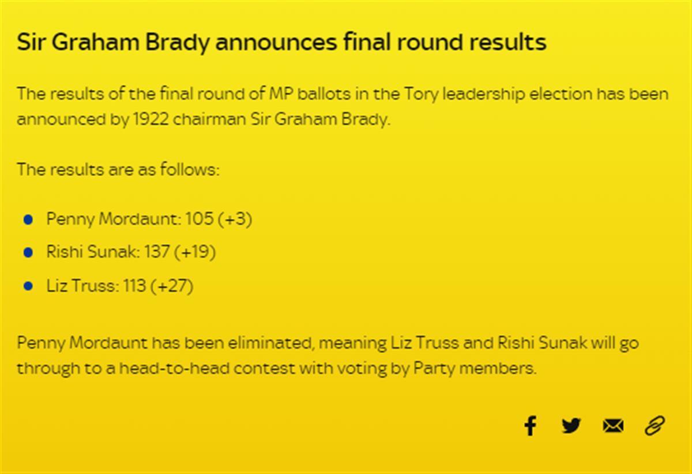Share the post via email envelope icon
692x474 pixels.
tap(613, 426)
